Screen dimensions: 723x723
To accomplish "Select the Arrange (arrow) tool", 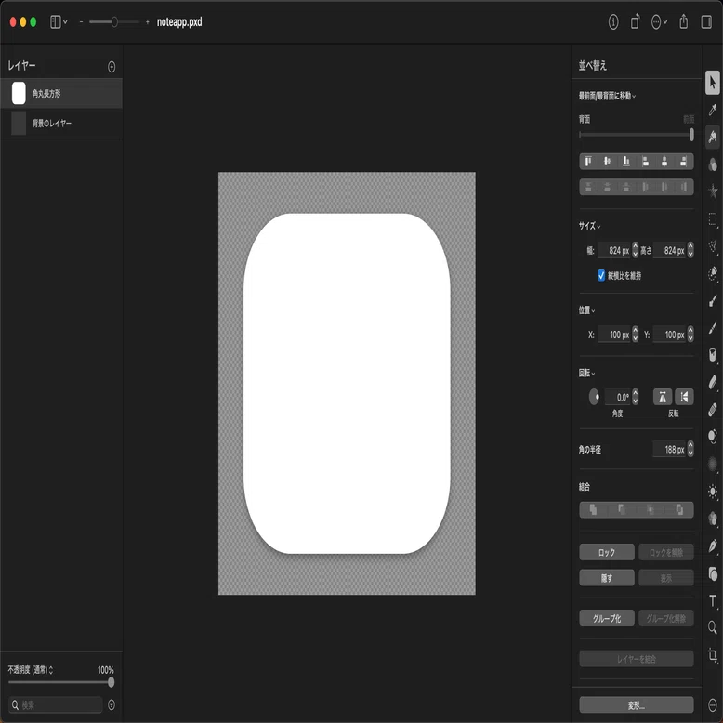I will click(x=713, y=83).
